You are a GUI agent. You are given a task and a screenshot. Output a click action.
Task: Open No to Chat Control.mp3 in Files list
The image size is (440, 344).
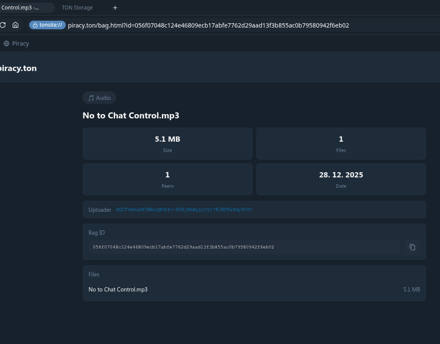[x=118, y=290]
